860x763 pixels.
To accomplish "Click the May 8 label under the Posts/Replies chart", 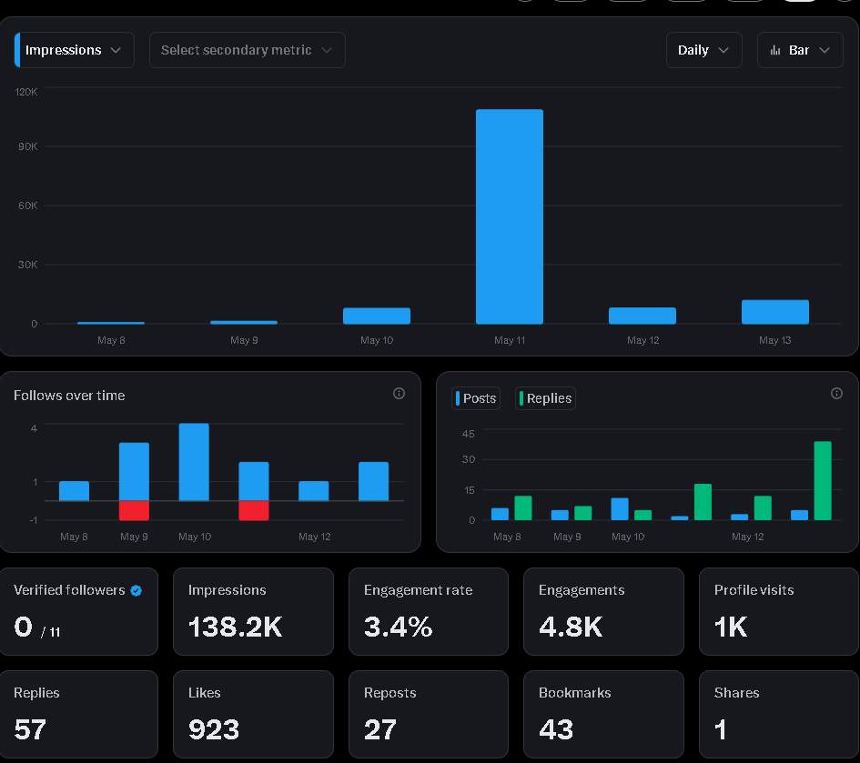I will point(507,537).
